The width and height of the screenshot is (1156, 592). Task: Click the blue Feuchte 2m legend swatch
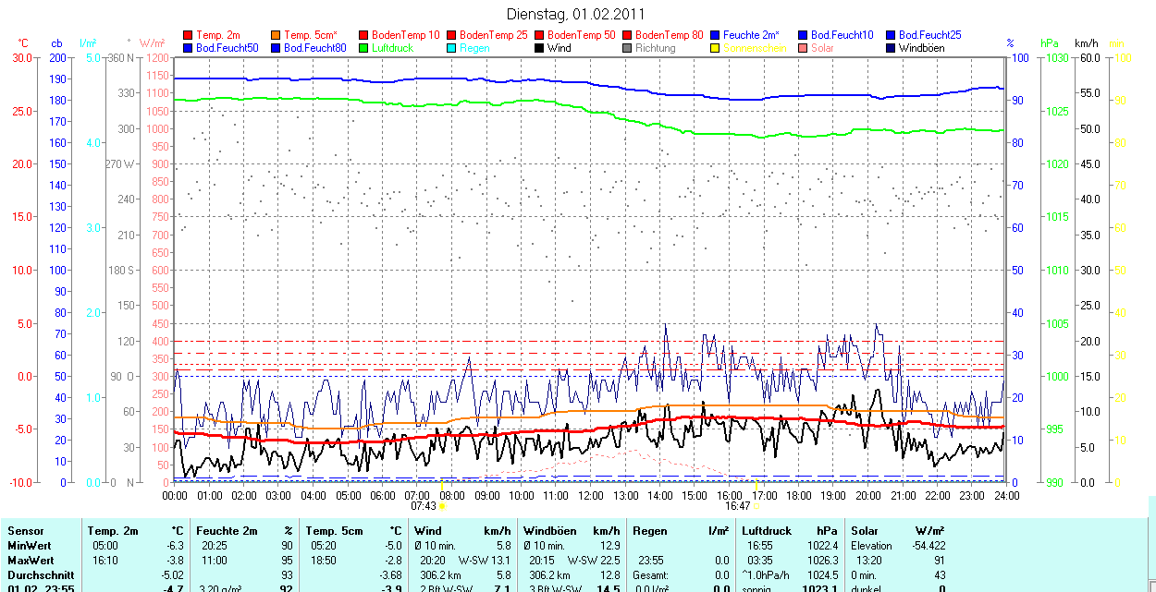(x=716, y=35)
